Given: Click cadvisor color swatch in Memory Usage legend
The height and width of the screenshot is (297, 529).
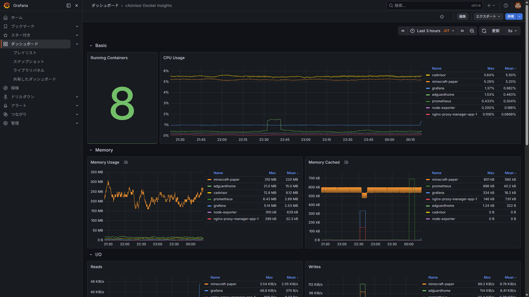Looking at the screenshot, I should [x=209, y=193].
